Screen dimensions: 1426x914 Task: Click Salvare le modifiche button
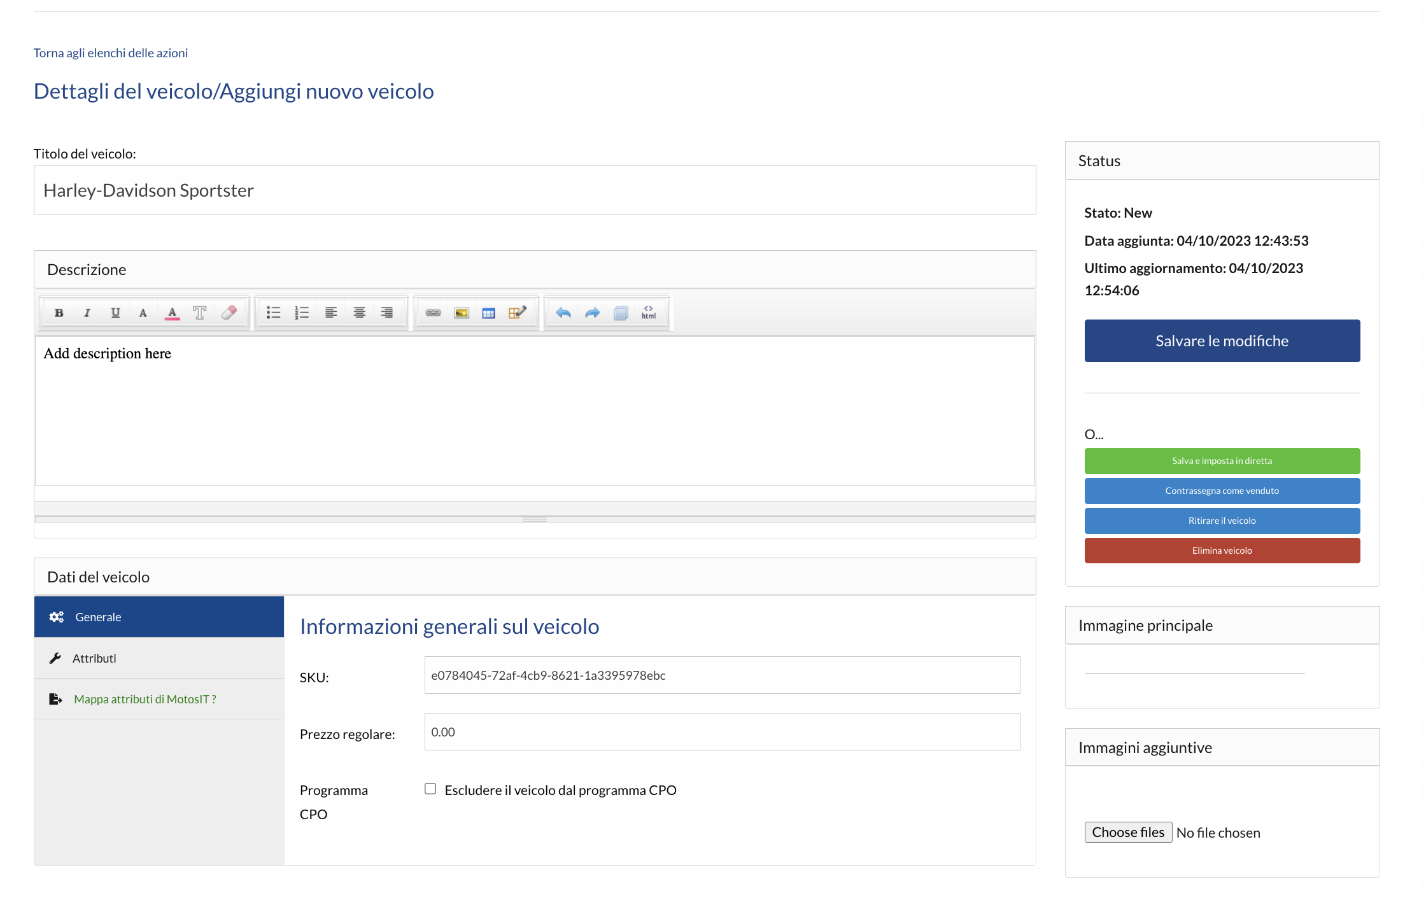pos(1222,341)
